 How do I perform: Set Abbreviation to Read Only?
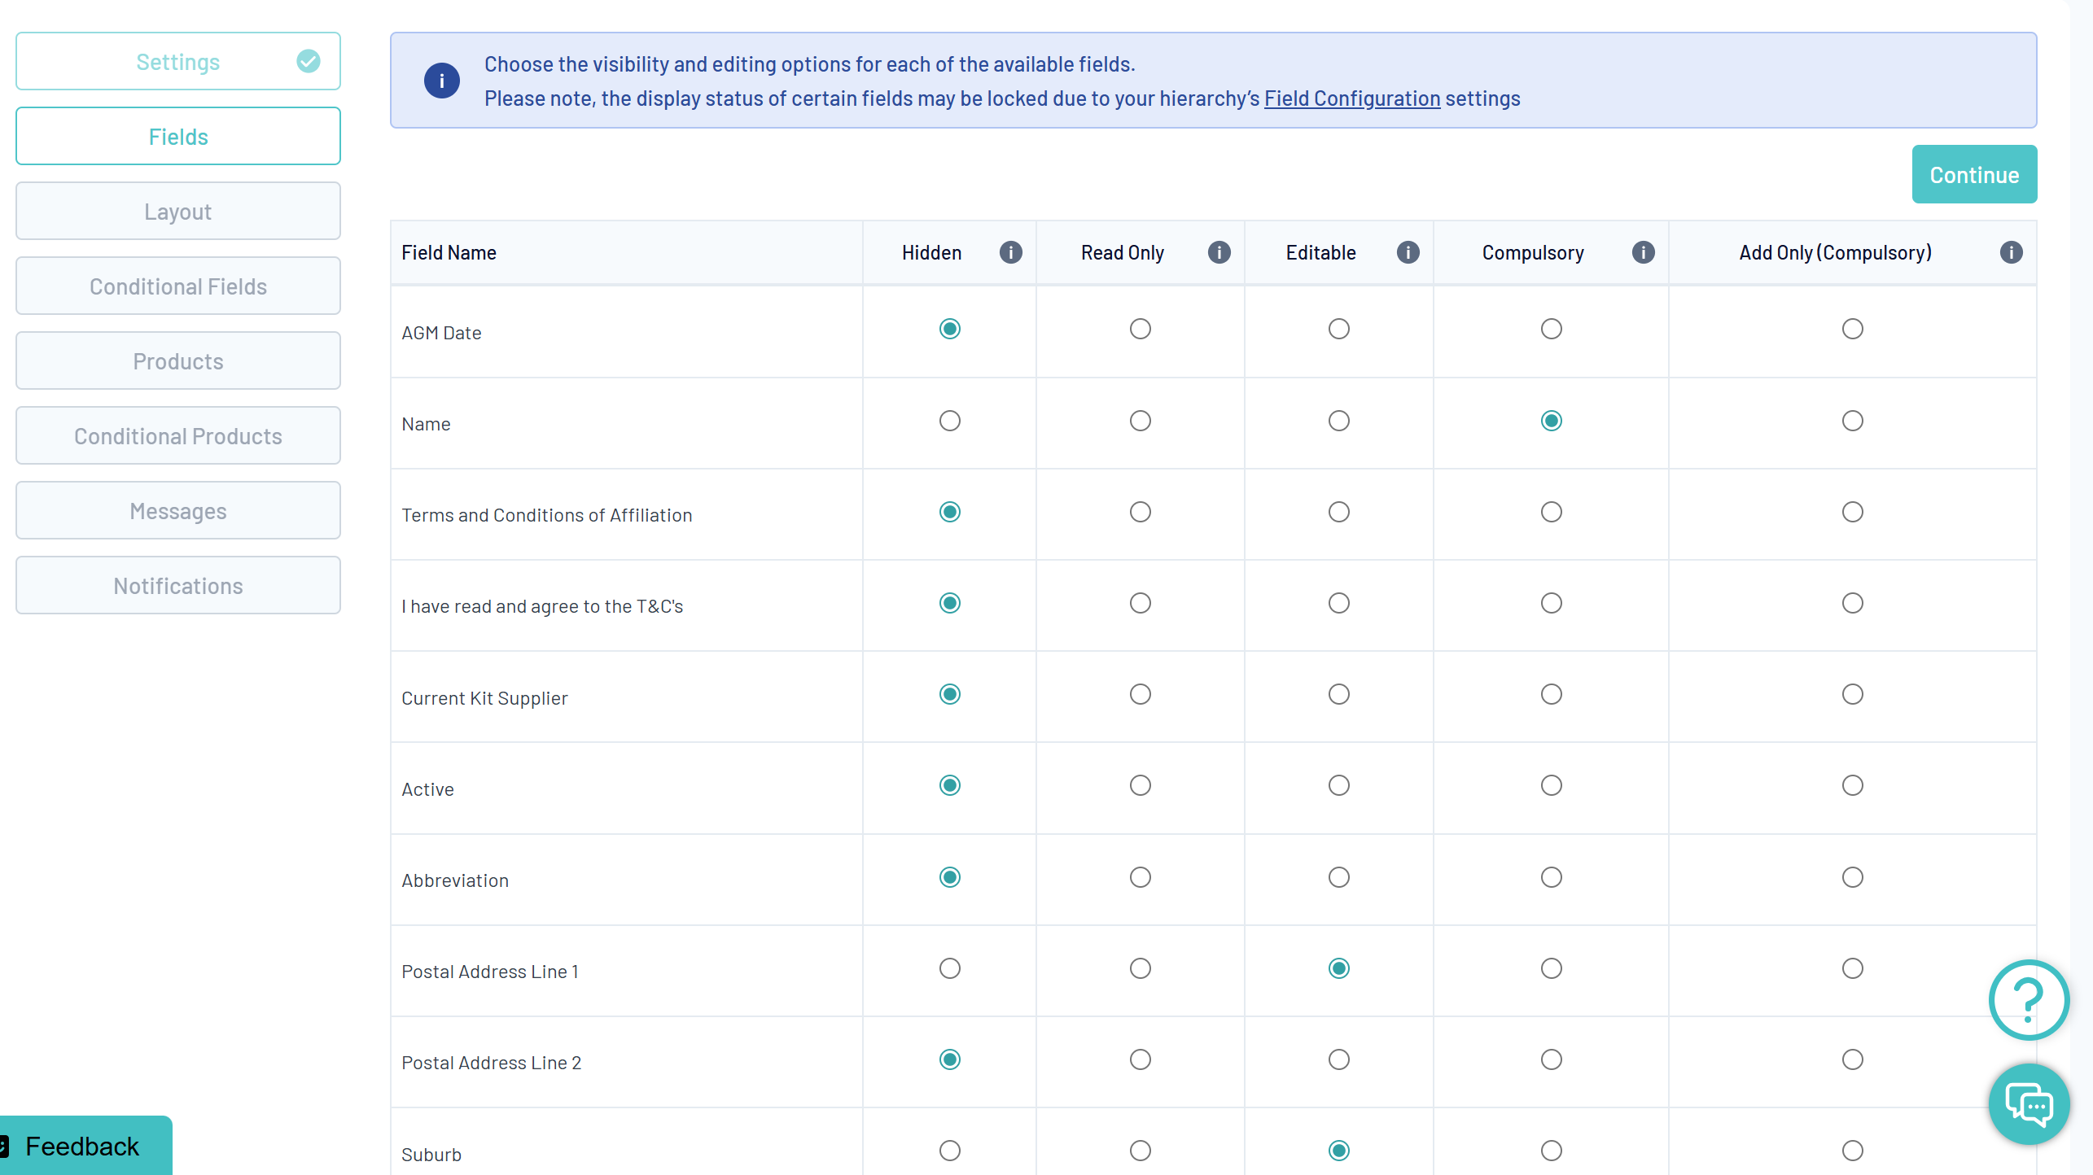pos(1140,877)
